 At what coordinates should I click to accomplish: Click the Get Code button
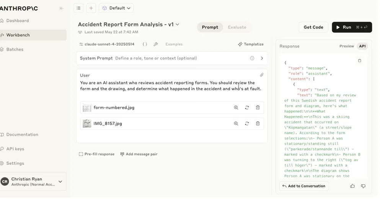313,27
